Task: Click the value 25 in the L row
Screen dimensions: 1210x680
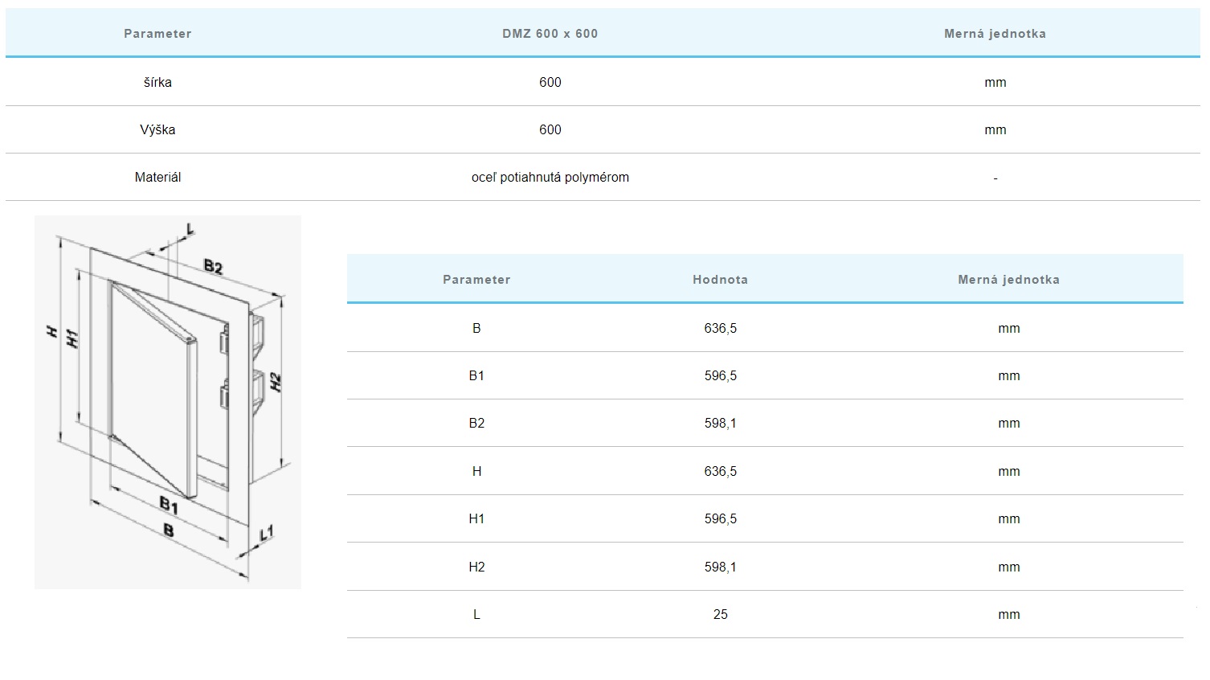Action: 720,614
